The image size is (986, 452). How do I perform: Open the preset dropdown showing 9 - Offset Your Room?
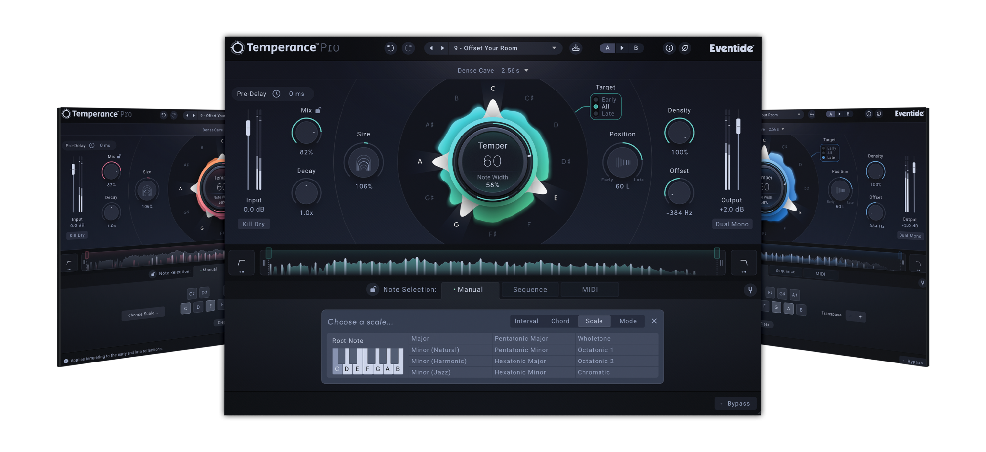(504, 48)
